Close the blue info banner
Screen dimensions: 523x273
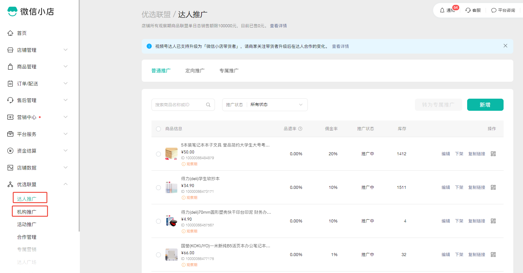point(505,46)
